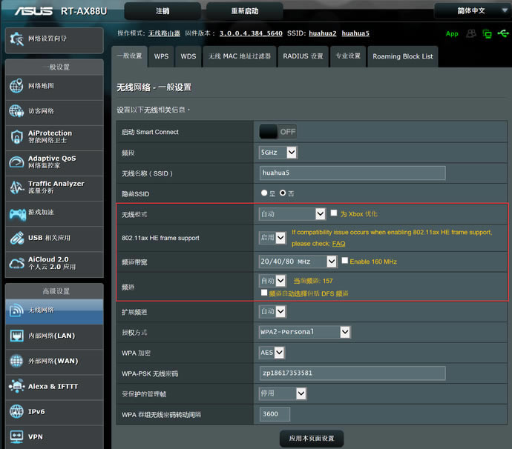Open Traffic Analyzer icon
This screenshot has height=449, width=512.
pos(16,187)
